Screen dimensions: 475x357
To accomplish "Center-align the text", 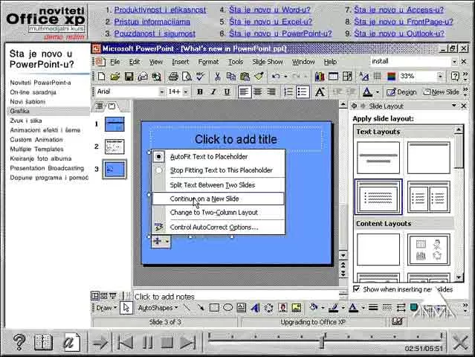I will [257, 91].
